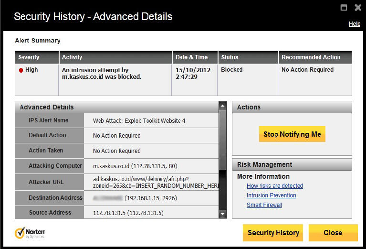Select the (192.168.1.15, 2926) destination value
Image resolution: width=366 pixels, height=249 pixels.
(x=151, y=198)
